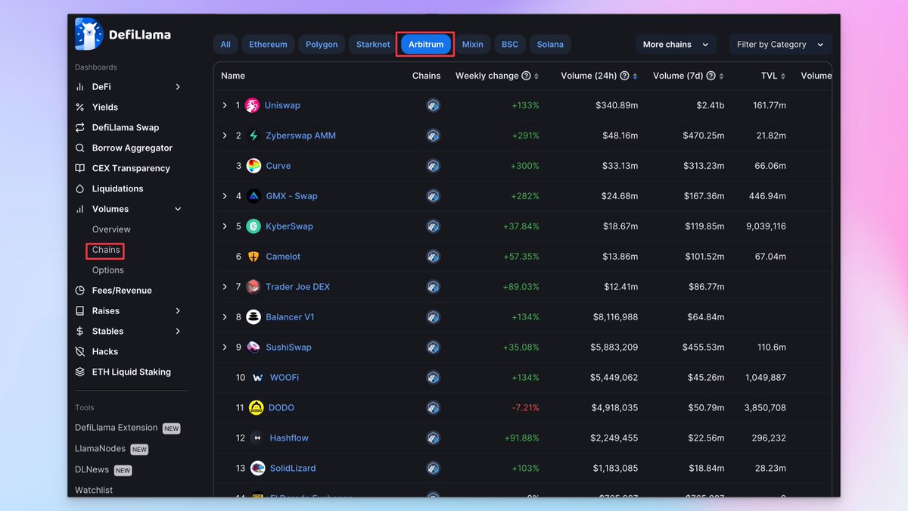Open the DefiLlama Extension tool link

(x=117, y=428)
